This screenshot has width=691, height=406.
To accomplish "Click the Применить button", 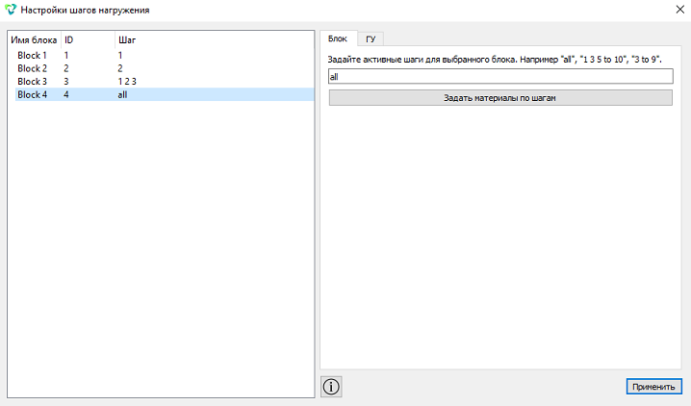I will coord(653,387).
